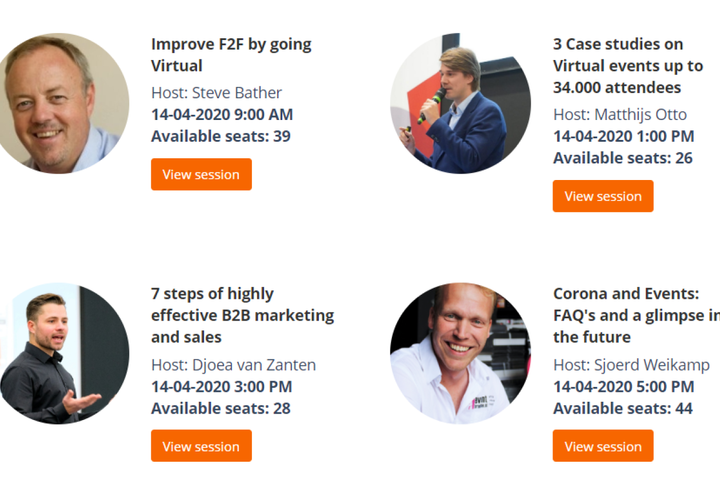Click the "Host: Matthijs Otto" line
The width and height of the screenshot is (720, 480).
[x=620, y=114]
